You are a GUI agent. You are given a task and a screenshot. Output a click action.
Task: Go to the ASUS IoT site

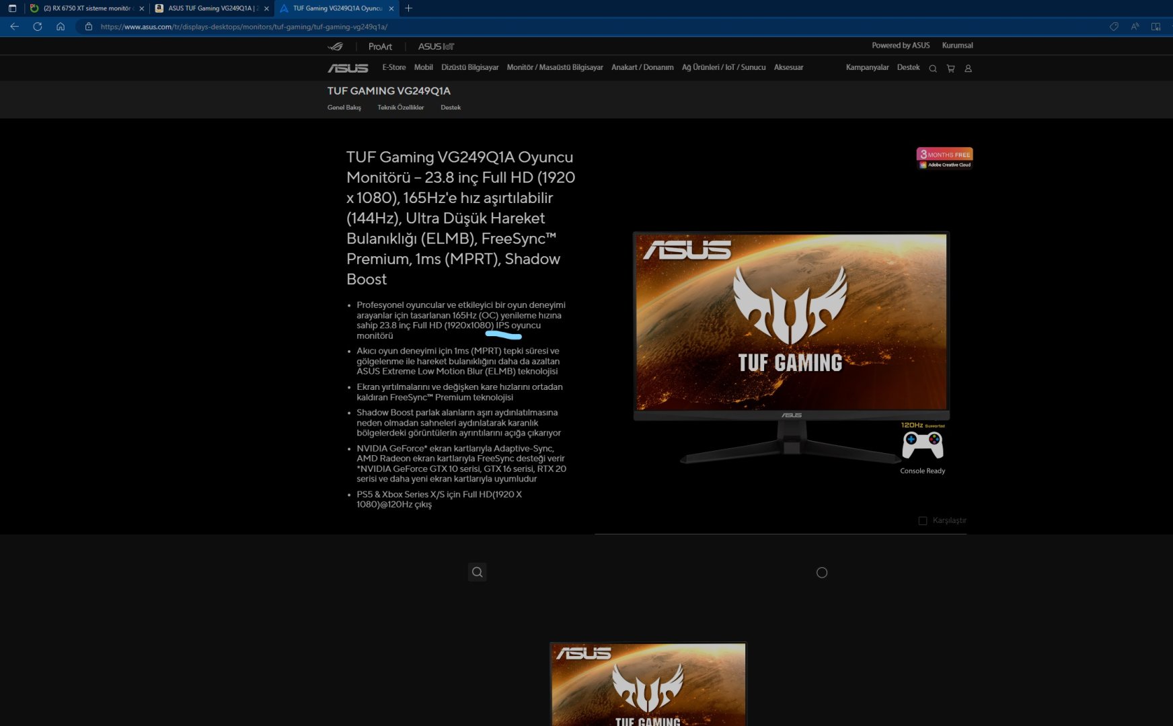(436, 46)
